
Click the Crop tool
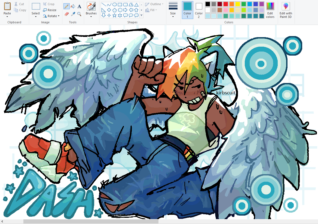49,4
